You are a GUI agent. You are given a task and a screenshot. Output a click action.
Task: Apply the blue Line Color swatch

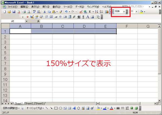105,108
